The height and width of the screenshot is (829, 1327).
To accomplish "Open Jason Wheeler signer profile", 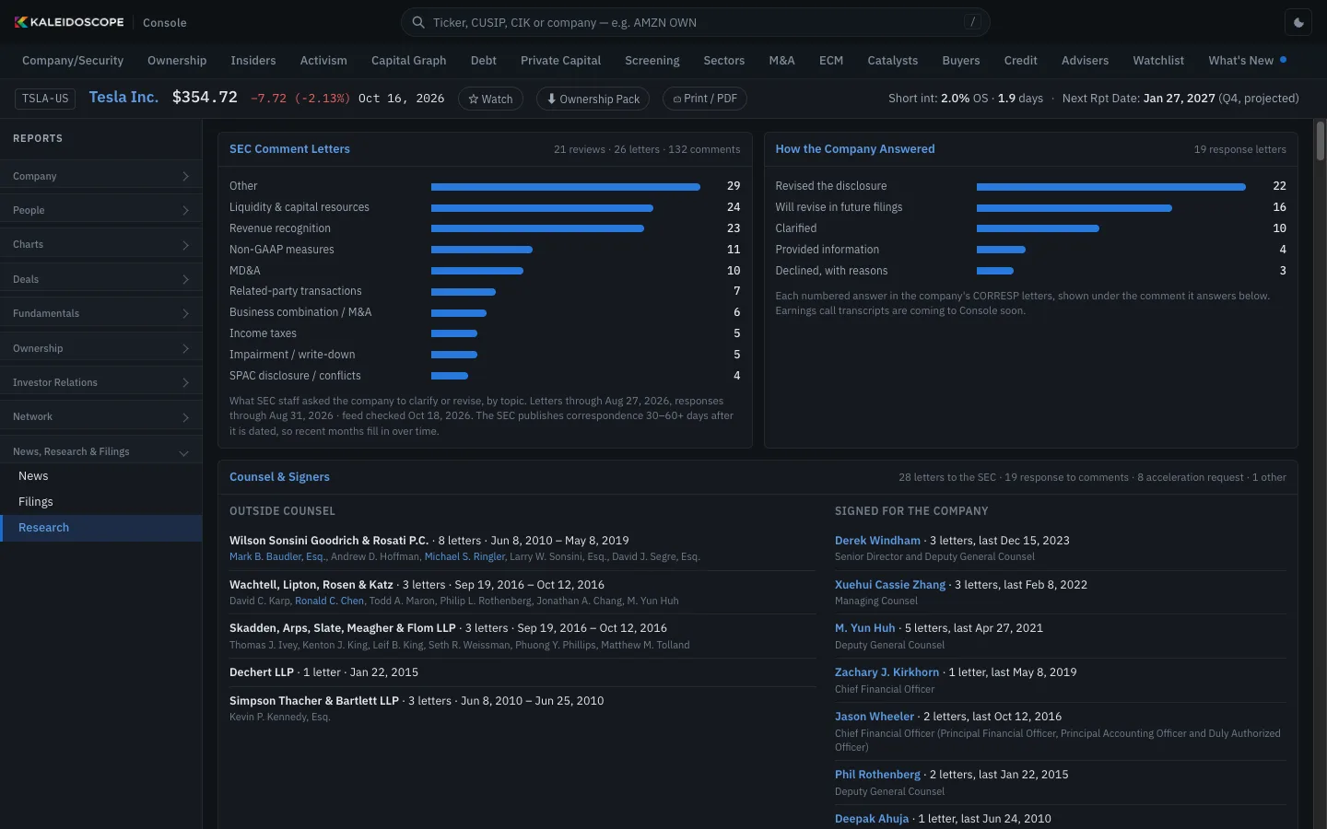I will [x=875, y=717].
